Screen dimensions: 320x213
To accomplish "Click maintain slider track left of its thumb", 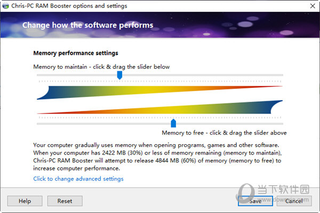I will pos(77,75).
